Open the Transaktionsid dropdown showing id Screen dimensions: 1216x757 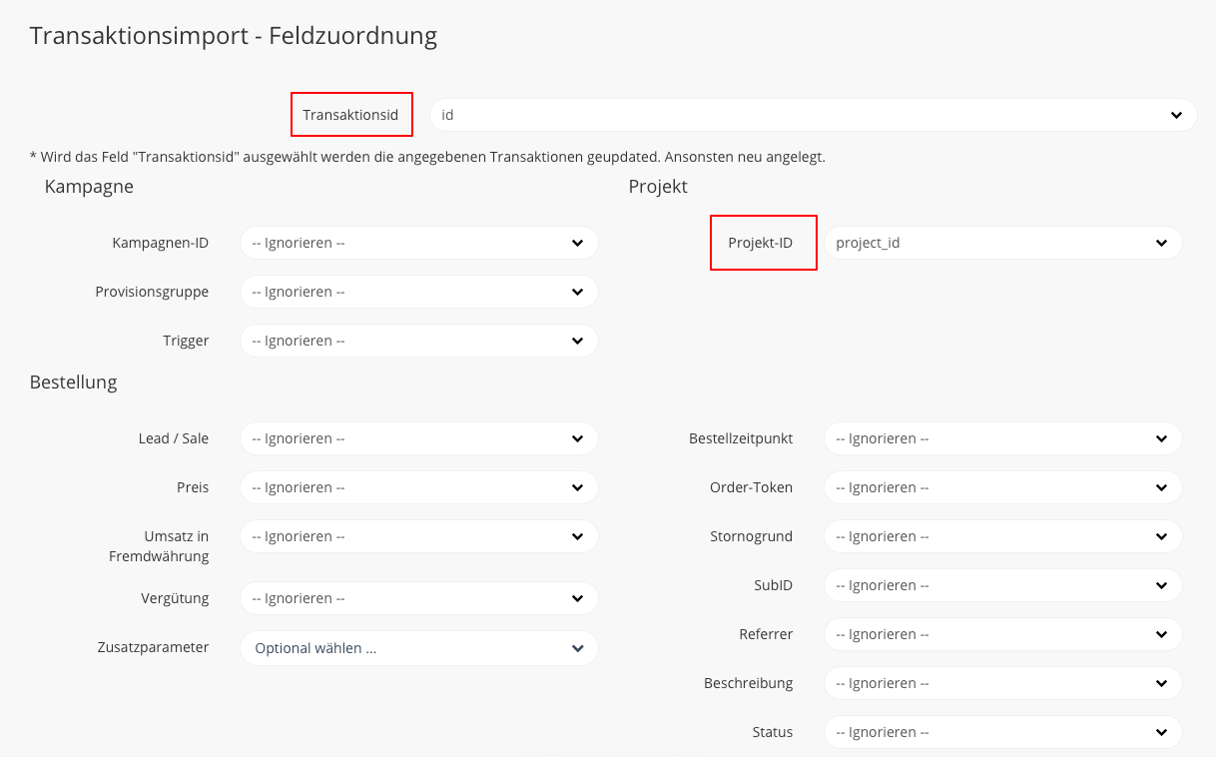(813, 115)
